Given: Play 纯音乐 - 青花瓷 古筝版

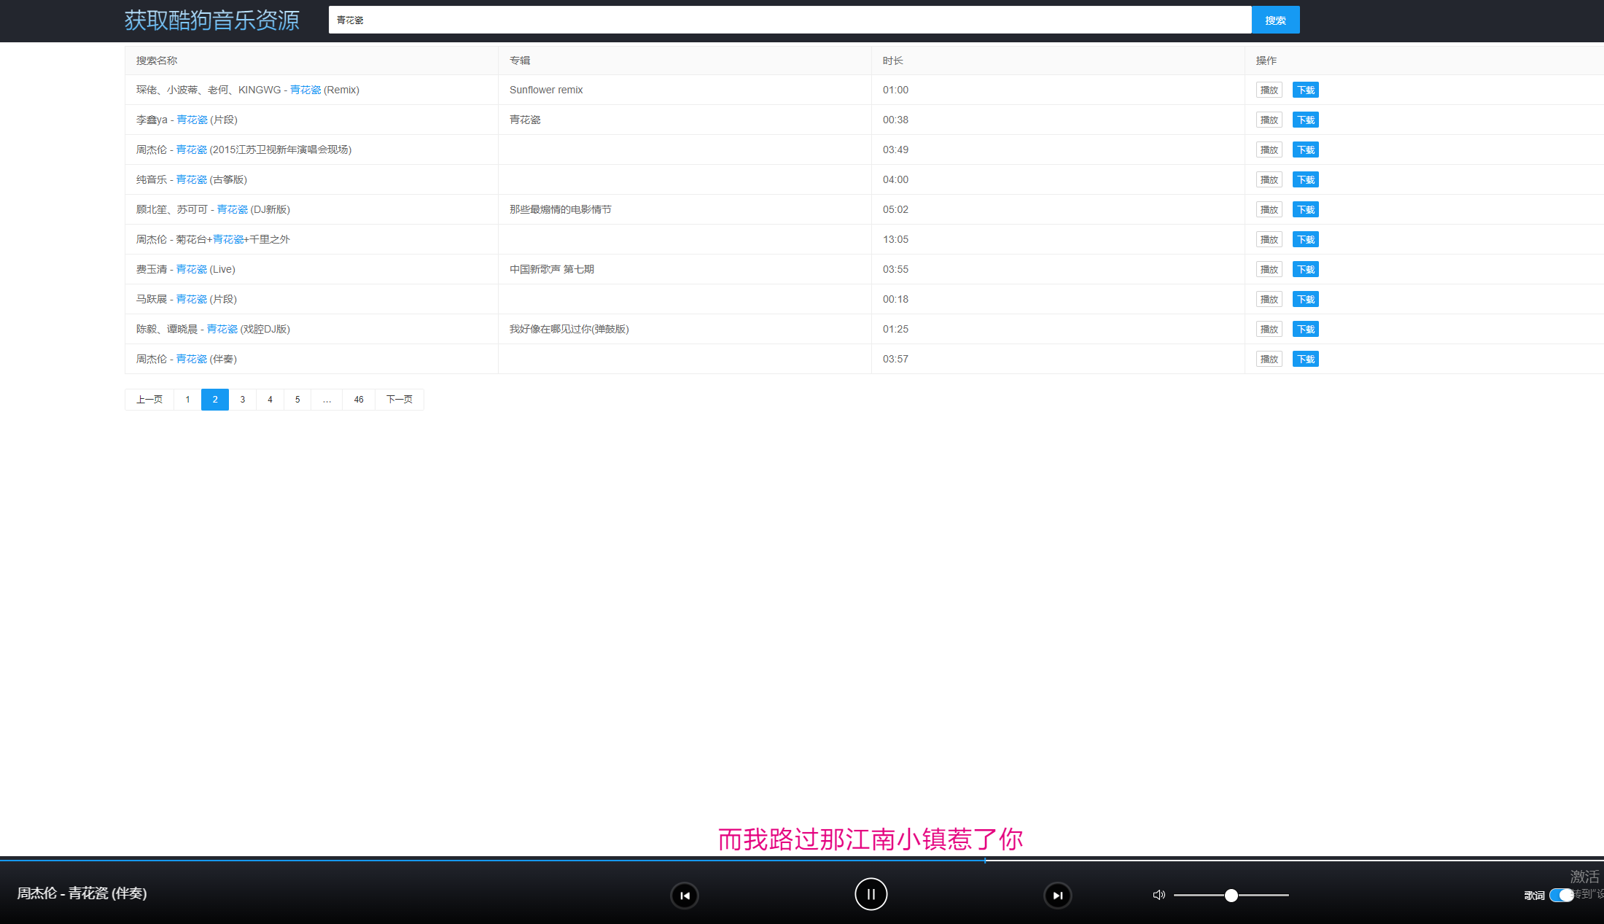Looking at the screenshot, I should (1269, 179).
